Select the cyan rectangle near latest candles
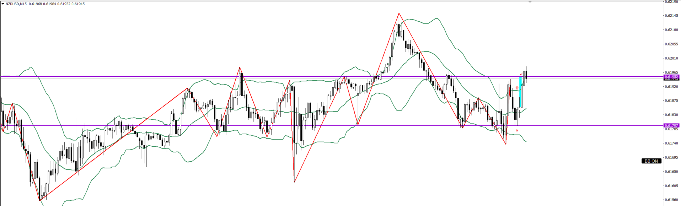This screenshot has height=206, width=681. [521, 92]
